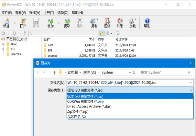Close the 另存为 dialog
Viewport: 196px width, 136px height.
coord(190,63)
